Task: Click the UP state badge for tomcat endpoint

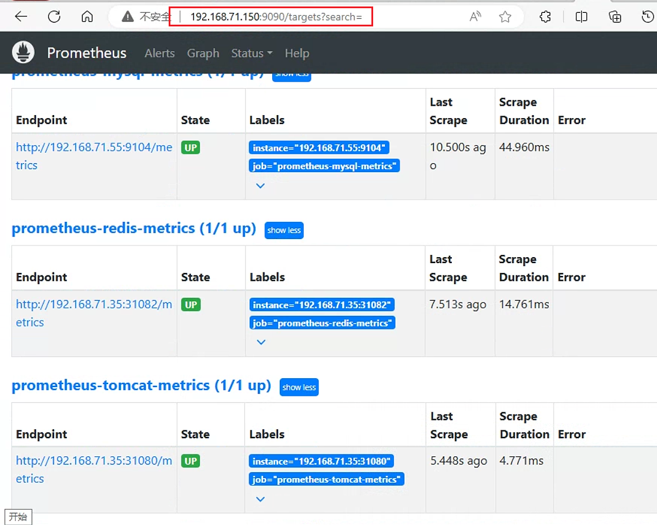Action: tap(190, 461)
